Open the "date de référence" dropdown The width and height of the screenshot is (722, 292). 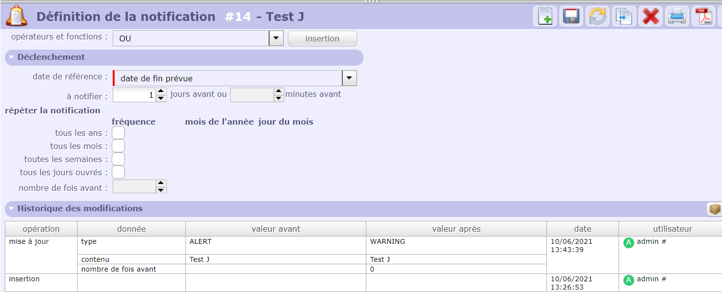coord(349,78)
